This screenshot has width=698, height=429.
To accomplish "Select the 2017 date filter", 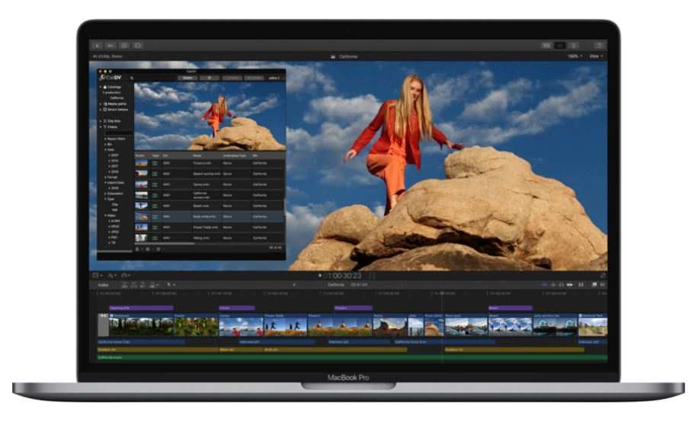I will (114, 167).
